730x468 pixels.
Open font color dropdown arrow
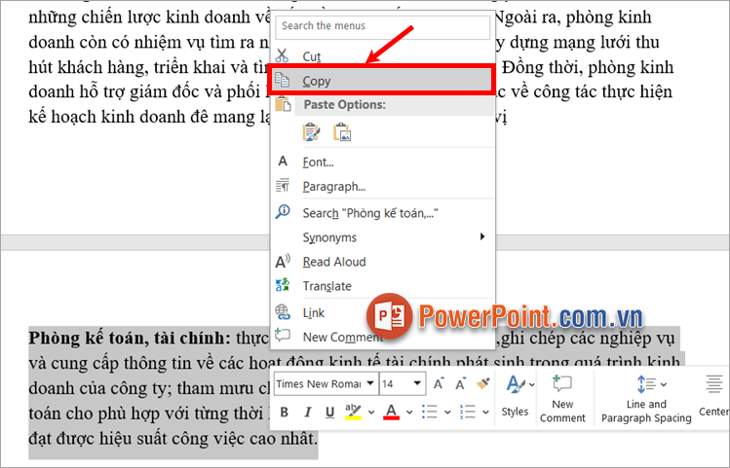[409, 412]
